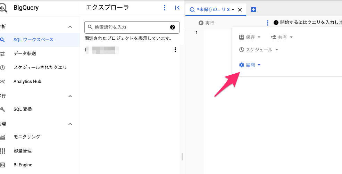
Task: Click search magnifier icon in explorer field
Action: pyautogui.click(x=90, y=27)
